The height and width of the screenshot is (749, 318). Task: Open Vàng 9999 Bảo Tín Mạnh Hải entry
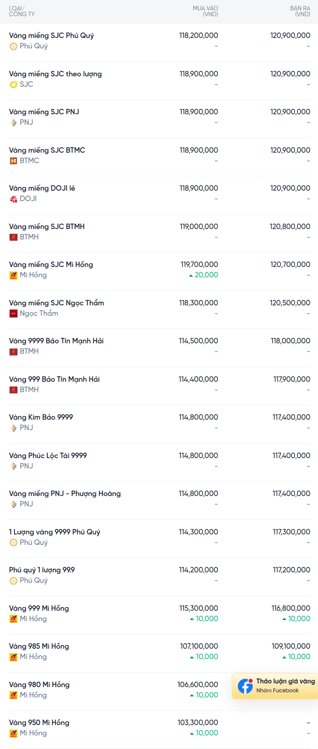(56, 341)
